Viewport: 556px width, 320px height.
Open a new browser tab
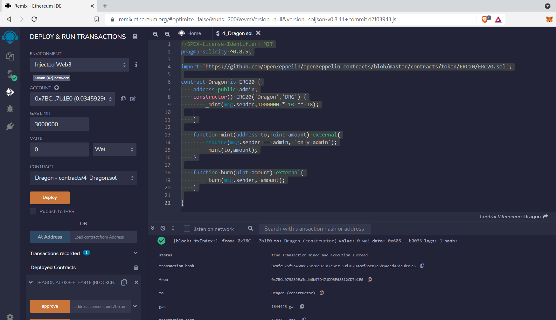pyautogui.click(x=105, y=6)
